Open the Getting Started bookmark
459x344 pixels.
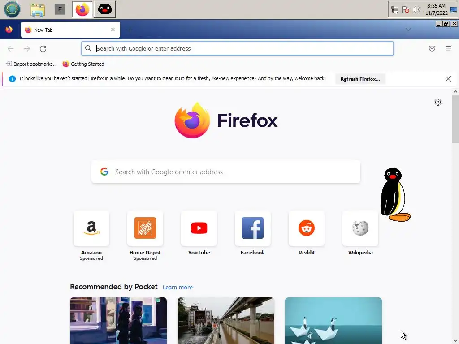83,64
